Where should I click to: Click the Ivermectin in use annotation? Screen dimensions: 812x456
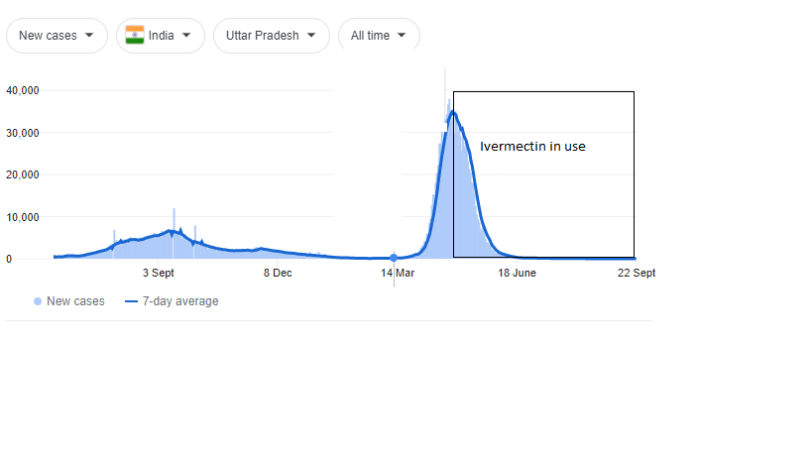pos(532,147)
